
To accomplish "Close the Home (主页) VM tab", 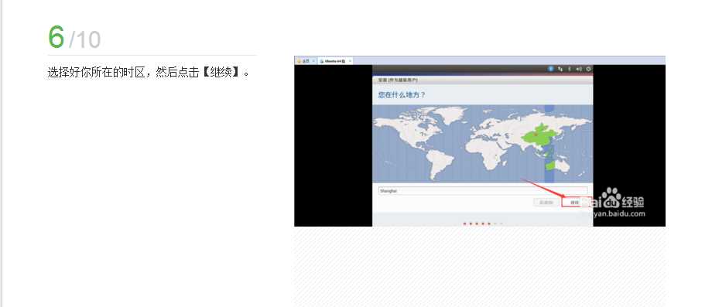I will click(313, 61).
